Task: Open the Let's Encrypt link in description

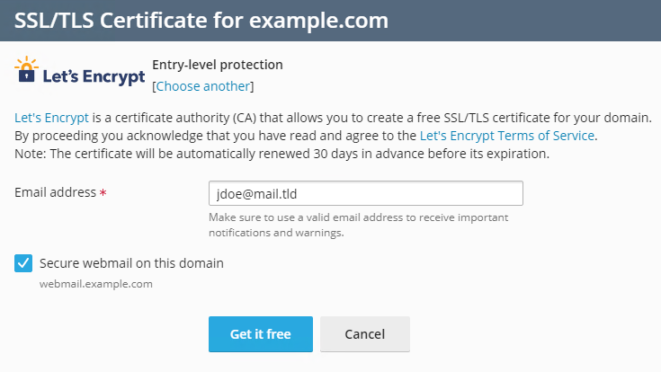Action: click(x=51, y=118)
